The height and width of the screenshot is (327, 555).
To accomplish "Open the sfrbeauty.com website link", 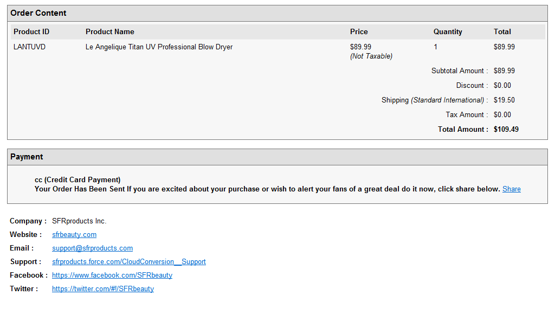I will (74, 235).
